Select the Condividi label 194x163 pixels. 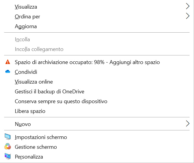(x=26, y=72)
